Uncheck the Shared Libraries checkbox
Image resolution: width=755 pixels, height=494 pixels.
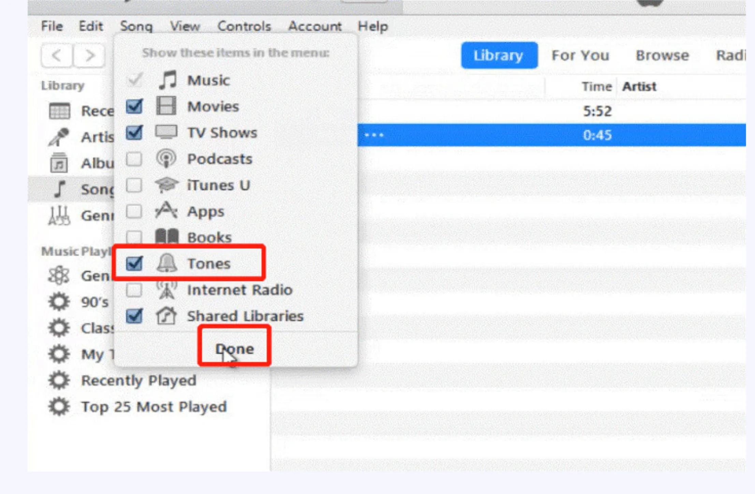coord(134,316)
